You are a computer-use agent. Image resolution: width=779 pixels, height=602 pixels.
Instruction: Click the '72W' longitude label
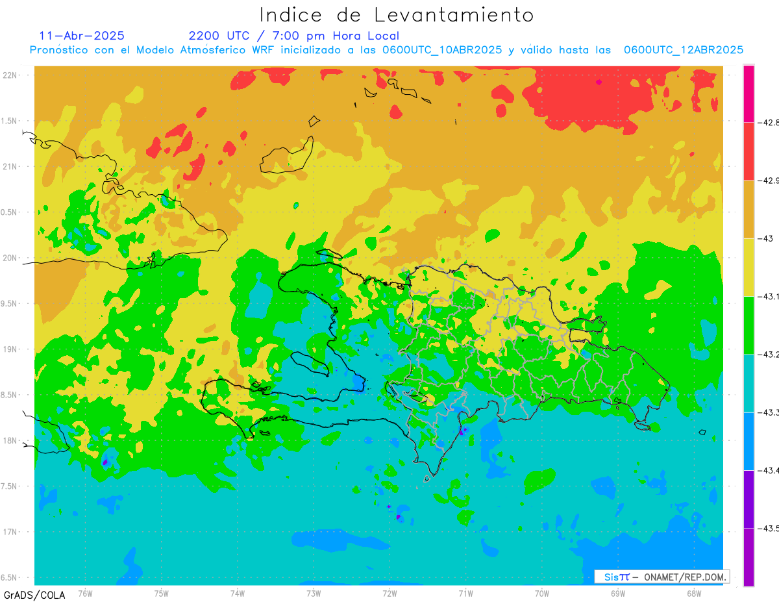click(x=389, y=592)
